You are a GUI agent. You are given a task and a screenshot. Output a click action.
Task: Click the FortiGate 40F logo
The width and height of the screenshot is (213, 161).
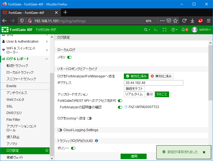17,30
